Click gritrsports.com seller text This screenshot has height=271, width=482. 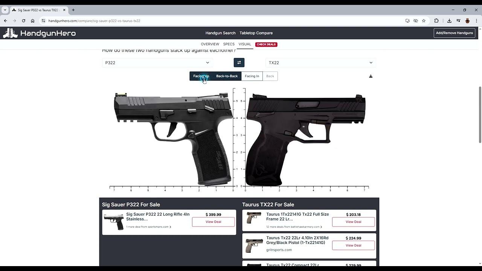(279, 250)
